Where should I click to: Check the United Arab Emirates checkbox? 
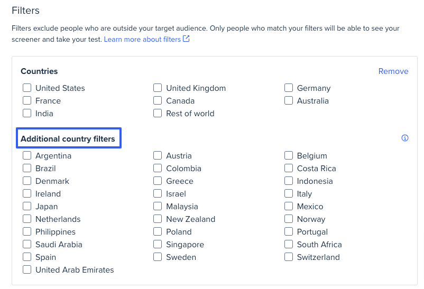(x=27, y=269)
